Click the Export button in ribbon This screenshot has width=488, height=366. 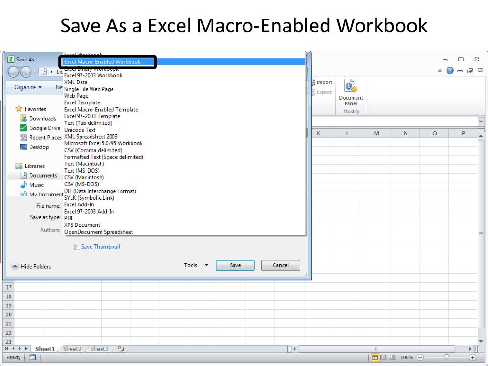[322, 92]
